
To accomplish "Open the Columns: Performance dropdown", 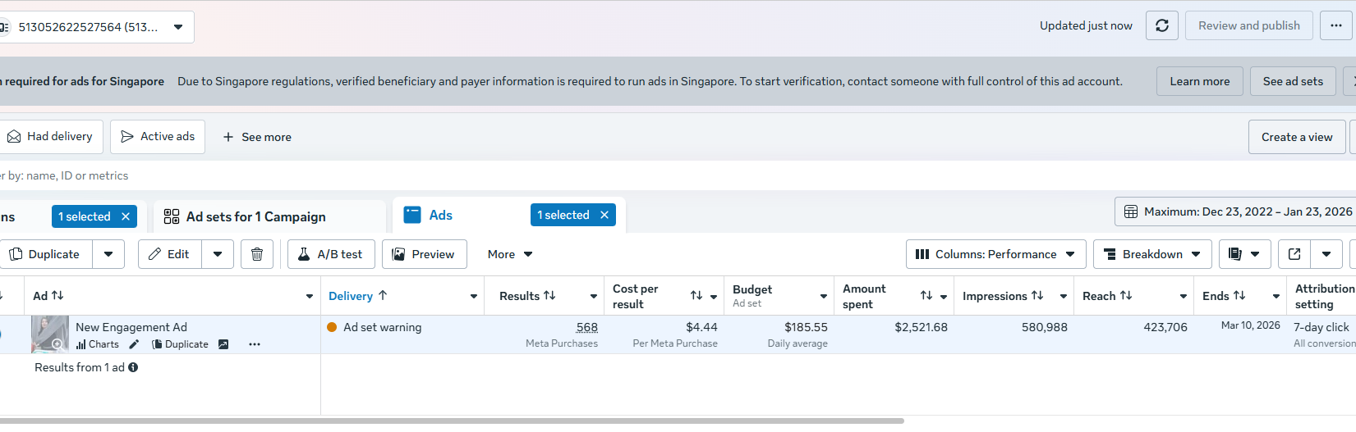I will coord(995,254).
